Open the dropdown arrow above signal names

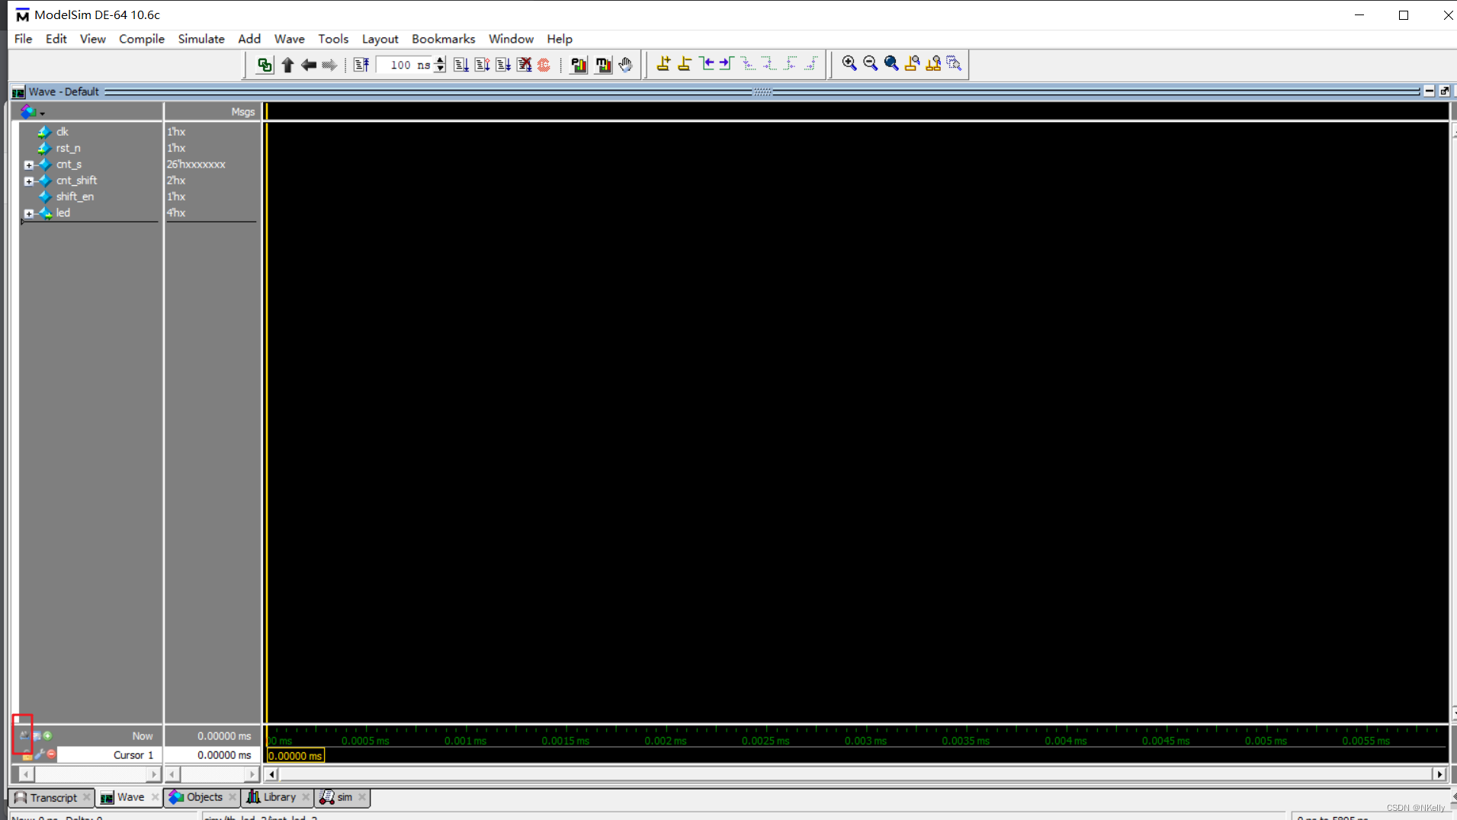click(x=42, y=114)
